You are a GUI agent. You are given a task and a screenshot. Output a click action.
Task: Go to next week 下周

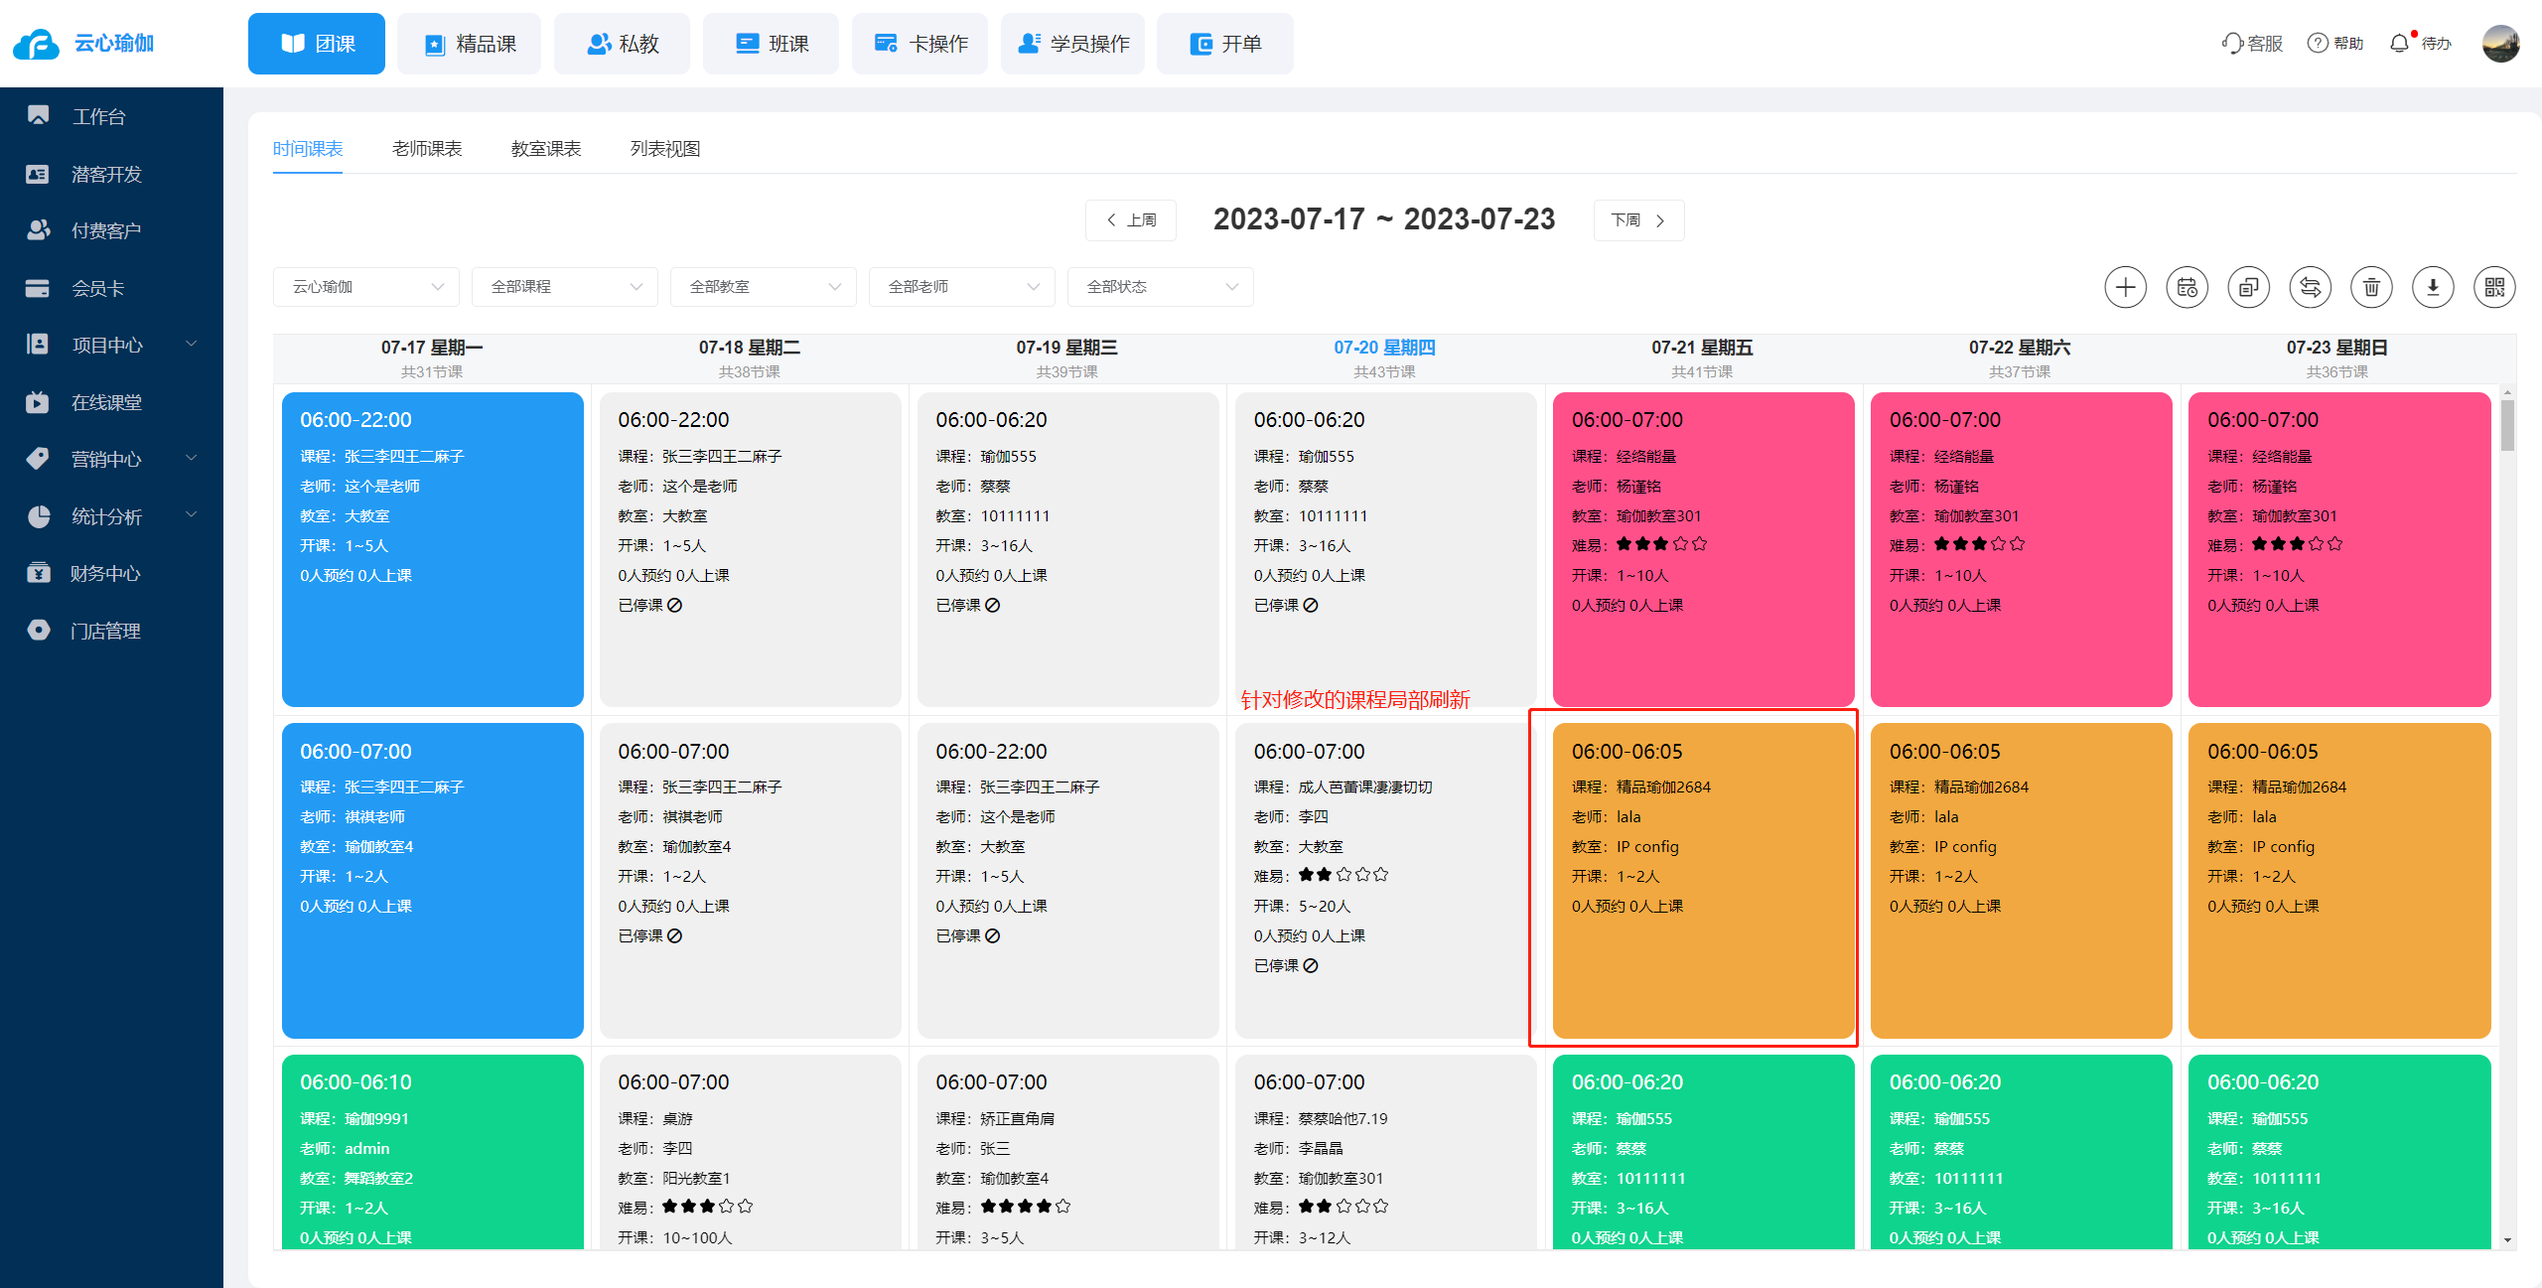(x=1638, y=220)
